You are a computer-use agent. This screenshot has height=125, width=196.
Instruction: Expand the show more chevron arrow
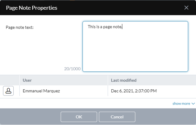click(x=193, y=104)
